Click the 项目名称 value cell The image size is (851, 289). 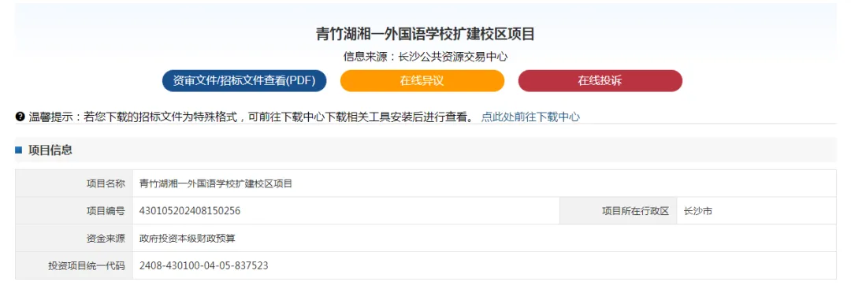point(485,183)
